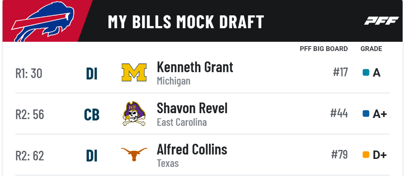Click the PFF logo in header
This screenshot has height=176, width=406.
click(x=381, y=21)
